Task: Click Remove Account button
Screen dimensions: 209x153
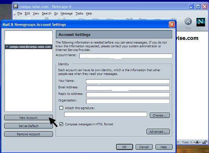Action: pyautogui.click(x=28, y=134)
